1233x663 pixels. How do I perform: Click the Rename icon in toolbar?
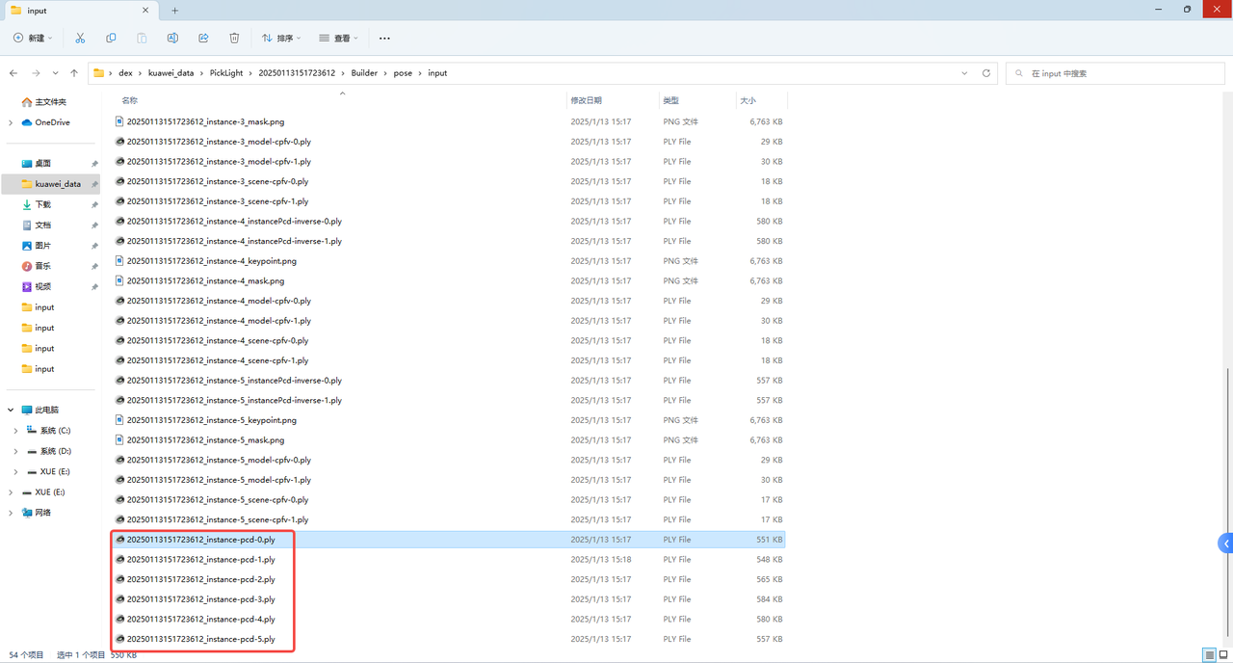click(x=172, y=39)
